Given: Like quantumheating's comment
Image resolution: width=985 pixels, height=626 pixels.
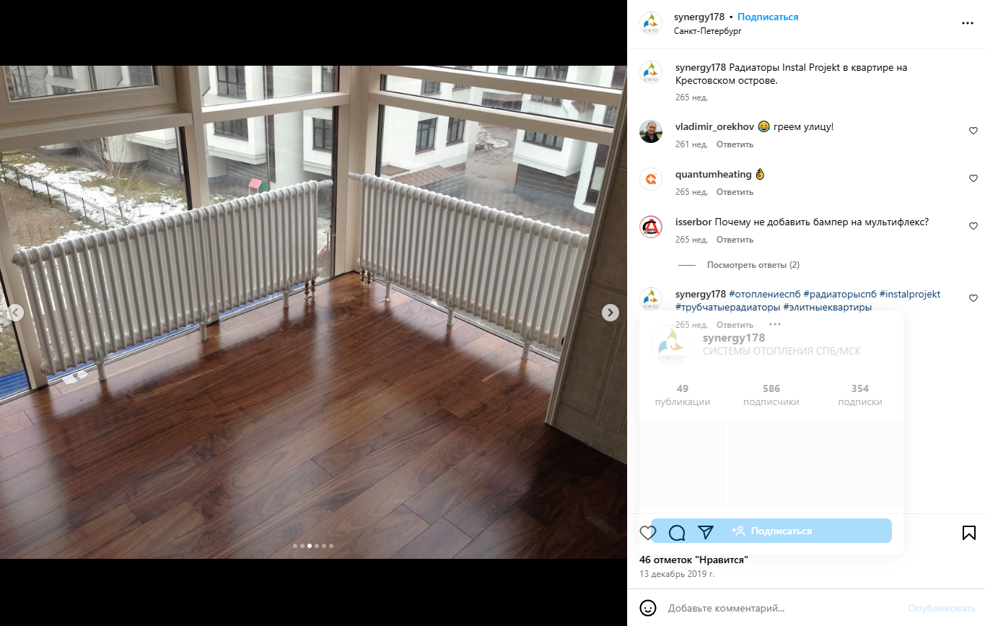Looking at the screenshot, I should (x=973, y=178).
